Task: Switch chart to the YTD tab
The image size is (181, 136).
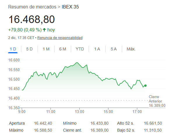Action: click(x=80, y=49)
